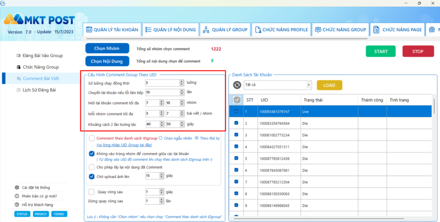The height and width of the screenshot is (222, 440).
Task: Click the Số luồng chạy đồng thời input field
Action: click(162, 83)
